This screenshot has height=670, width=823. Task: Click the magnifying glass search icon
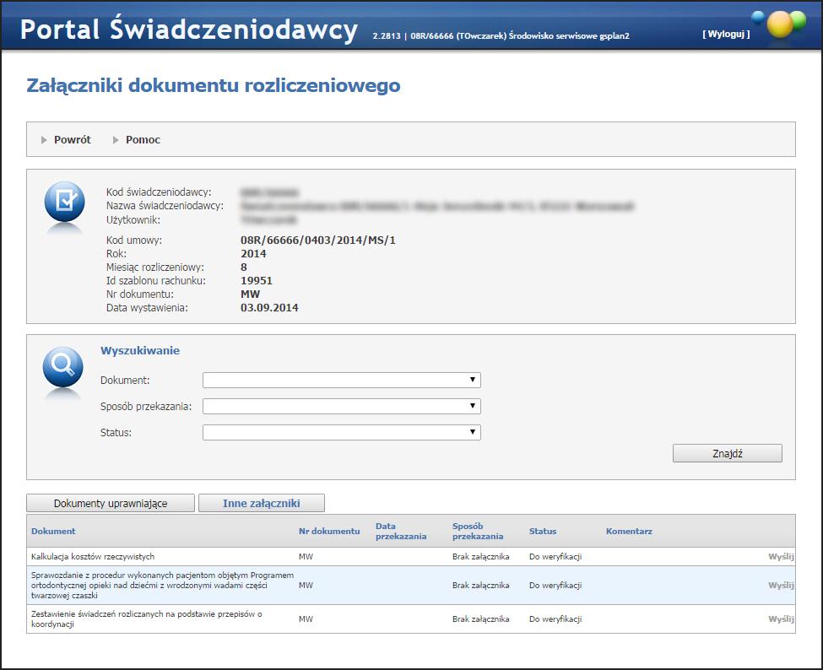pos(63,366)
